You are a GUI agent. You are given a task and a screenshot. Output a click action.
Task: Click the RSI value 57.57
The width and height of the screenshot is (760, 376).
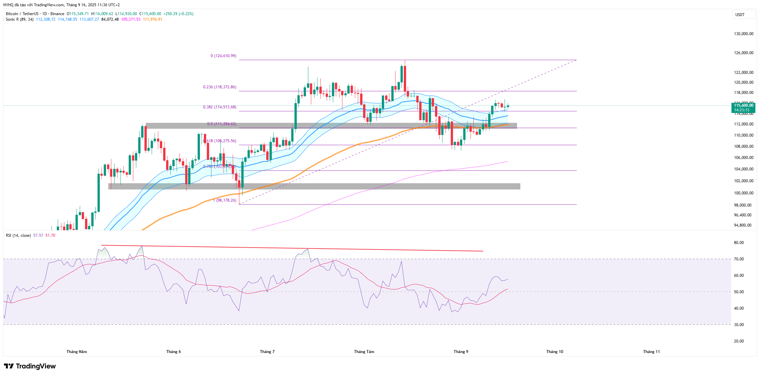coord(38,235)
